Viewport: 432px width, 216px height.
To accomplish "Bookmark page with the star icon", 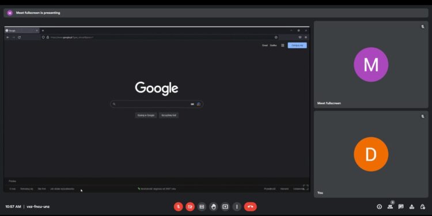I will (276, 37).
